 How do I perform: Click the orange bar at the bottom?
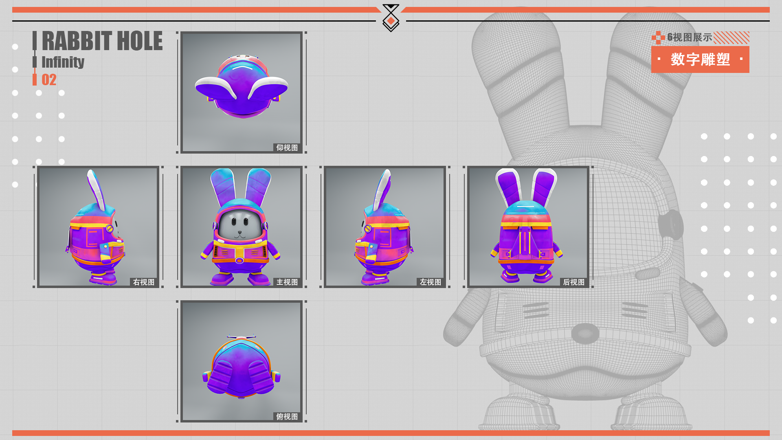pyautogui.click(x=391, y=433)
